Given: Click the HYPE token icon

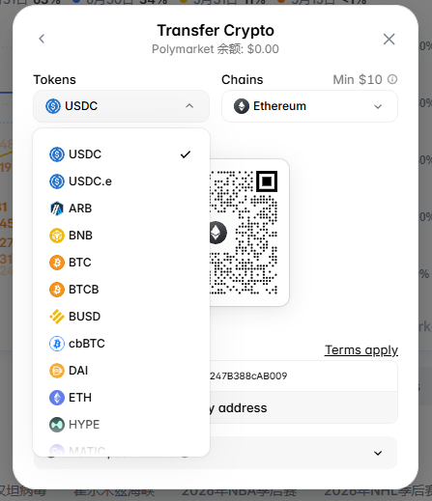Looking at the screenshot, I should 57,425.
